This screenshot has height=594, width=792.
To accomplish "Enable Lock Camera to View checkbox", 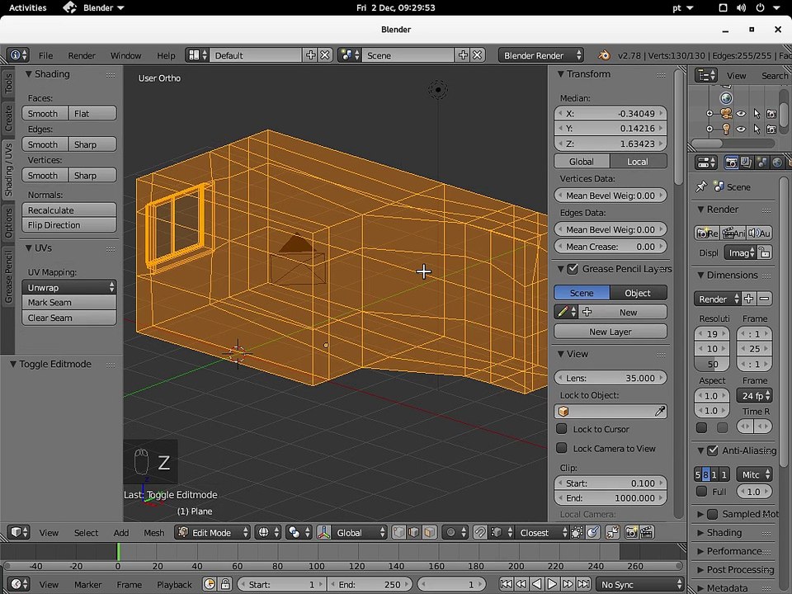I will (x=561, y=448).
